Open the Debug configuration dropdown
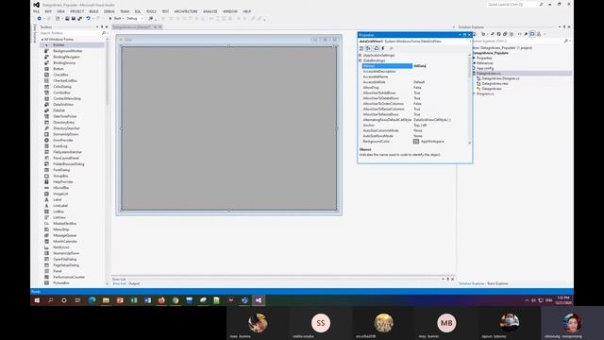 [143, 19]
